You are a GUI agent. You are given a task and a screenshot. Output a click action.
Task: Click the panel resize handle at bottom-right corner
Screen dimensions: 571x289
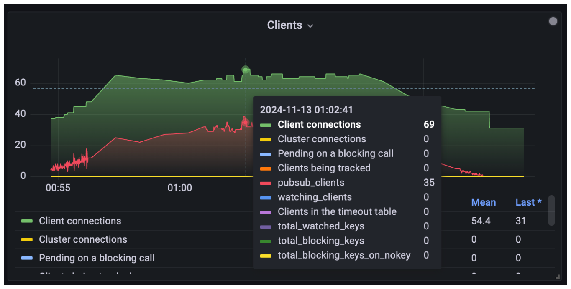[557, 276]
